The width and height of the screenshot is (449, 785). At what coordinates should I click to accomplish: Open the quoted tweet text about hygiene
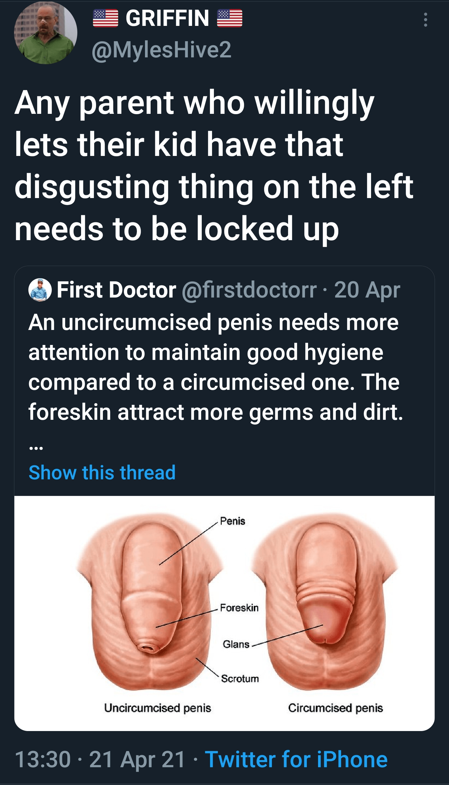pos(216,367)
